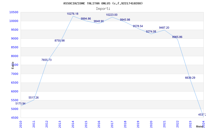This screenshot has width=206, height=129.
Task: Click x-axis year 2021
Action: [x=164, y=124]
